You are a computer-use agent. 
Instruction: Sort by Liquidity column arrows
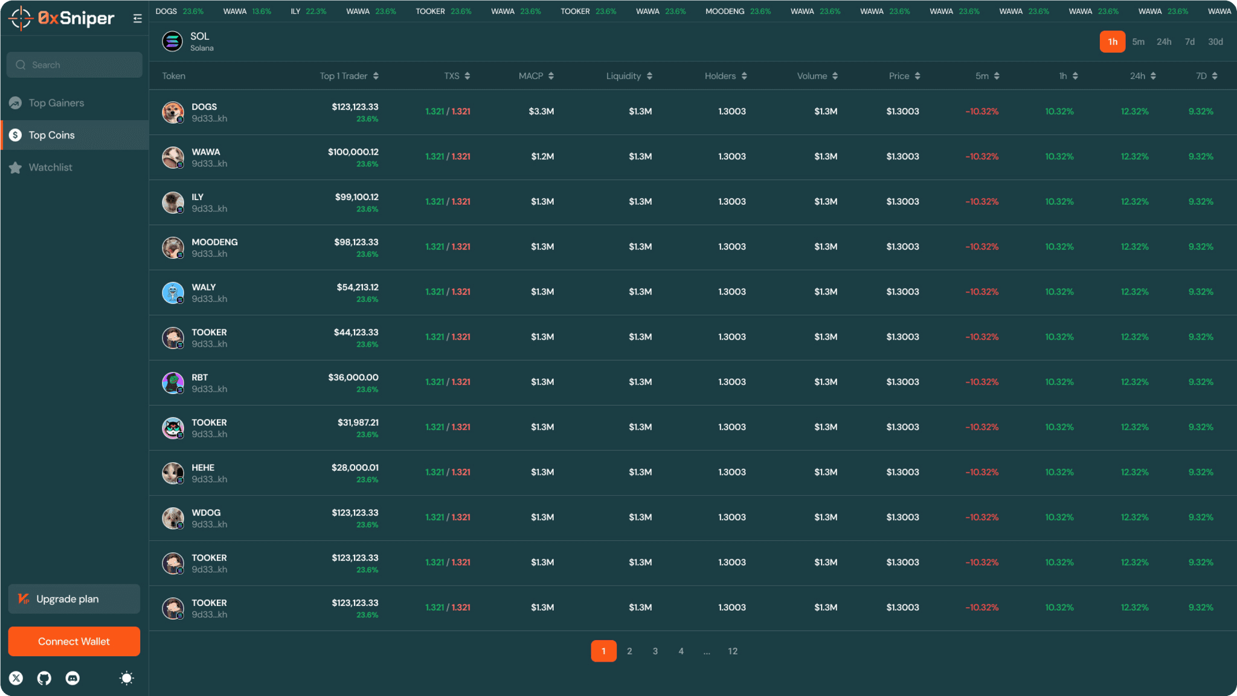[x=649, y=76]
